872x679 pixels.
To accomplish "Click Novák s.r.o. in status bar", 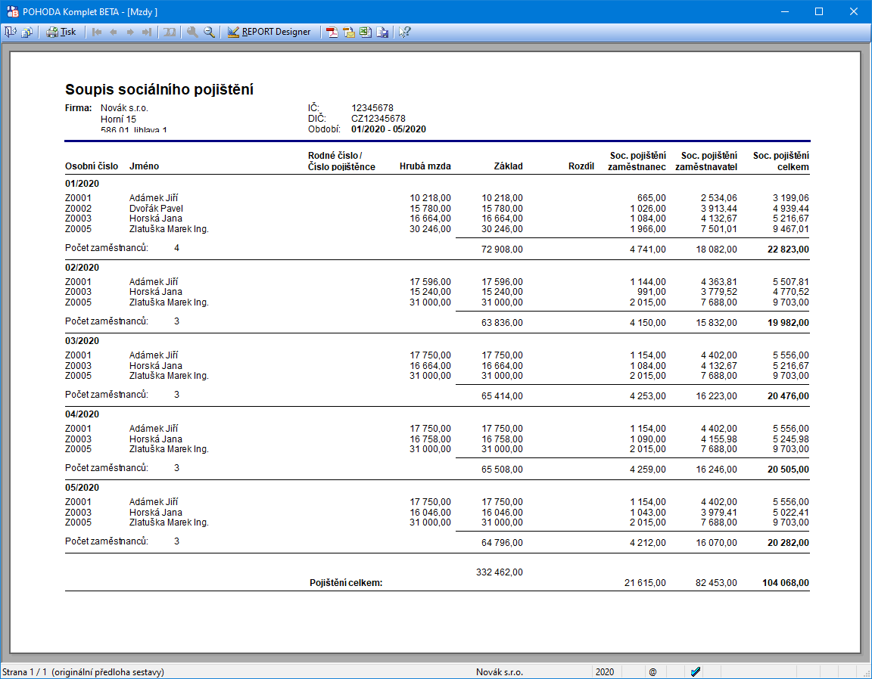I will (x=500, y=671).
